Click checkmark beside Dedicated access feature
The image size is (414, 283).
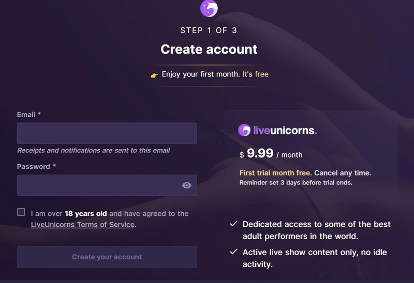233,224
